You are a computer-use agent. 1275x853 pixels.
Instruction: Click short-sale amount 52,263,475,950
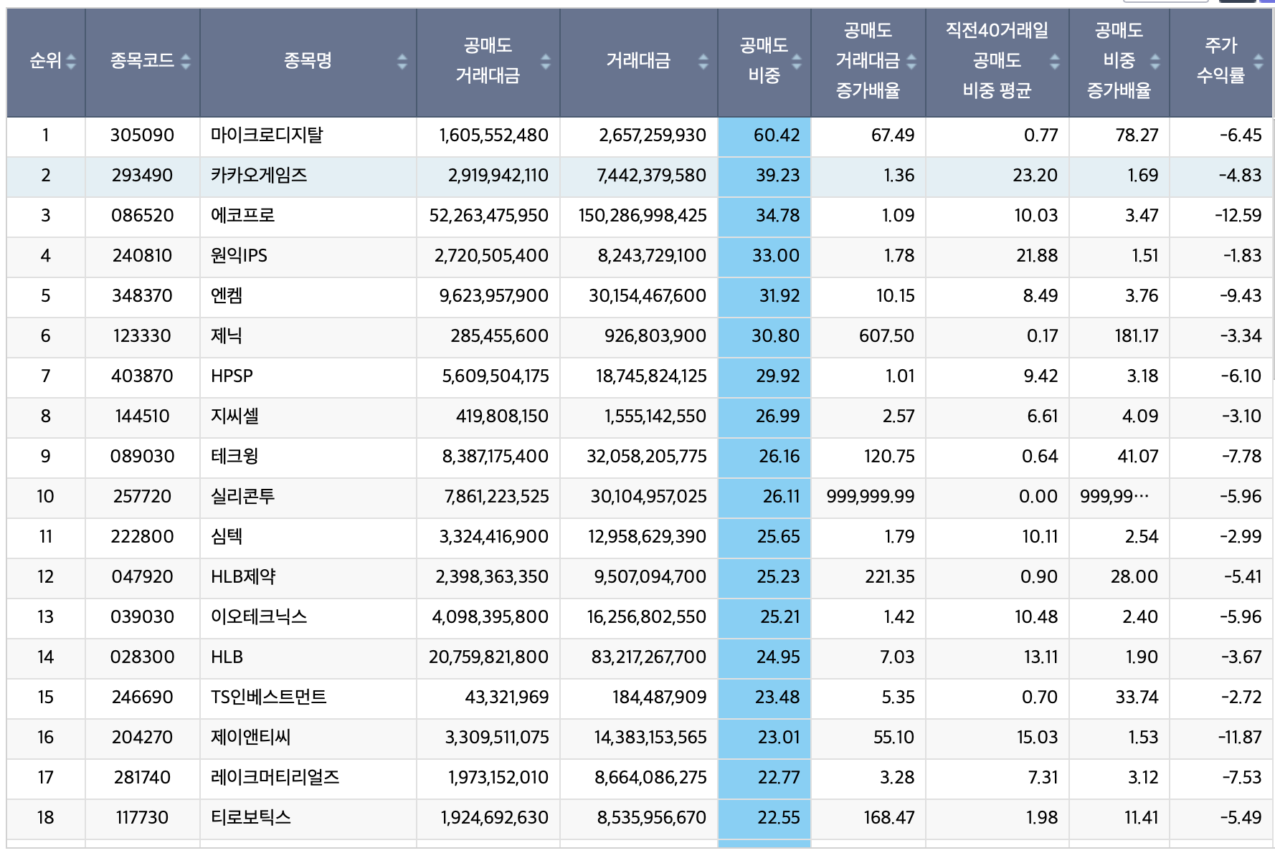click(x=488, y=215)
